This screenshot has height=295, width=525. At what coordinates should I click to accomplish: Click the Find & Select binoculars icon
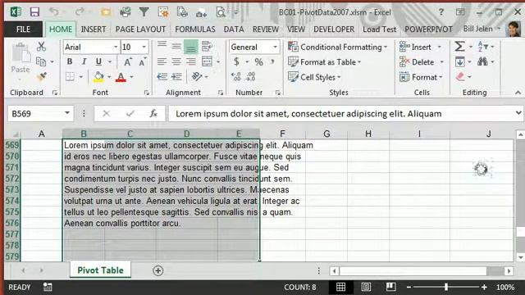point(482,62)
